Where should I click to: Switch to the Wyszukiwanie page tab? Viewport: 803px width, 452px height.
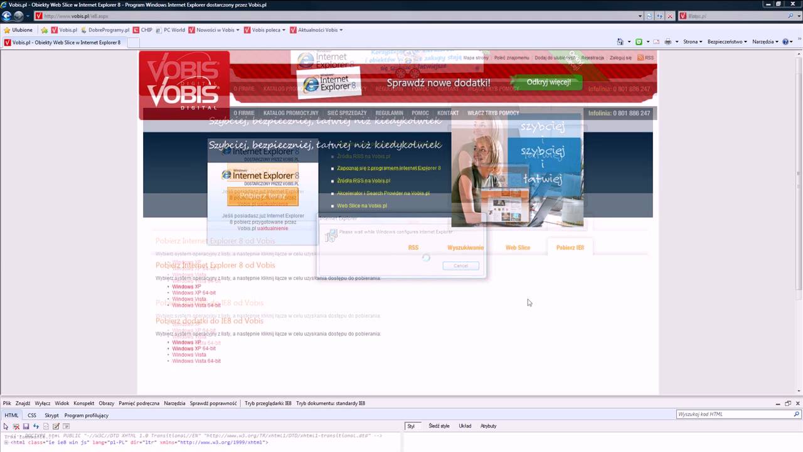tap(465, 248)
